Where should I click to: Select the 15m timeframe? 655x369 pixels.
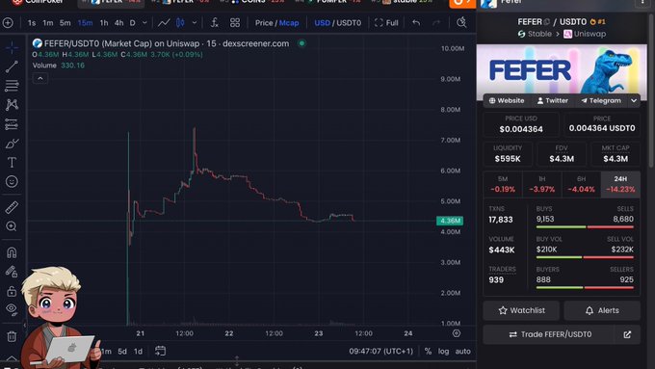[x=85, y=23]
